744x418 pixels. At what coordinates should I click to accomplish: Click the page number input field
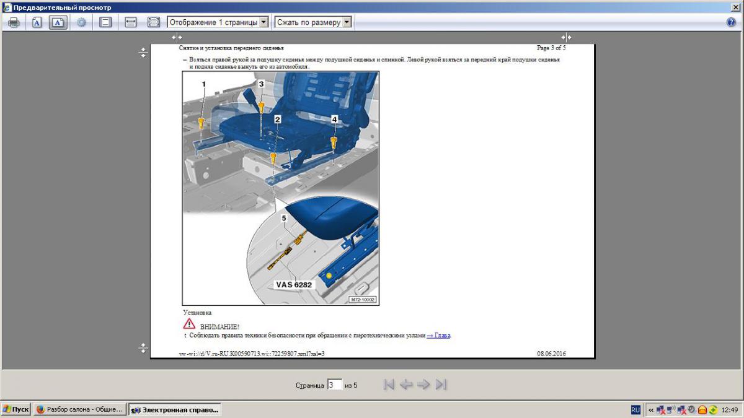coord(334,385)
